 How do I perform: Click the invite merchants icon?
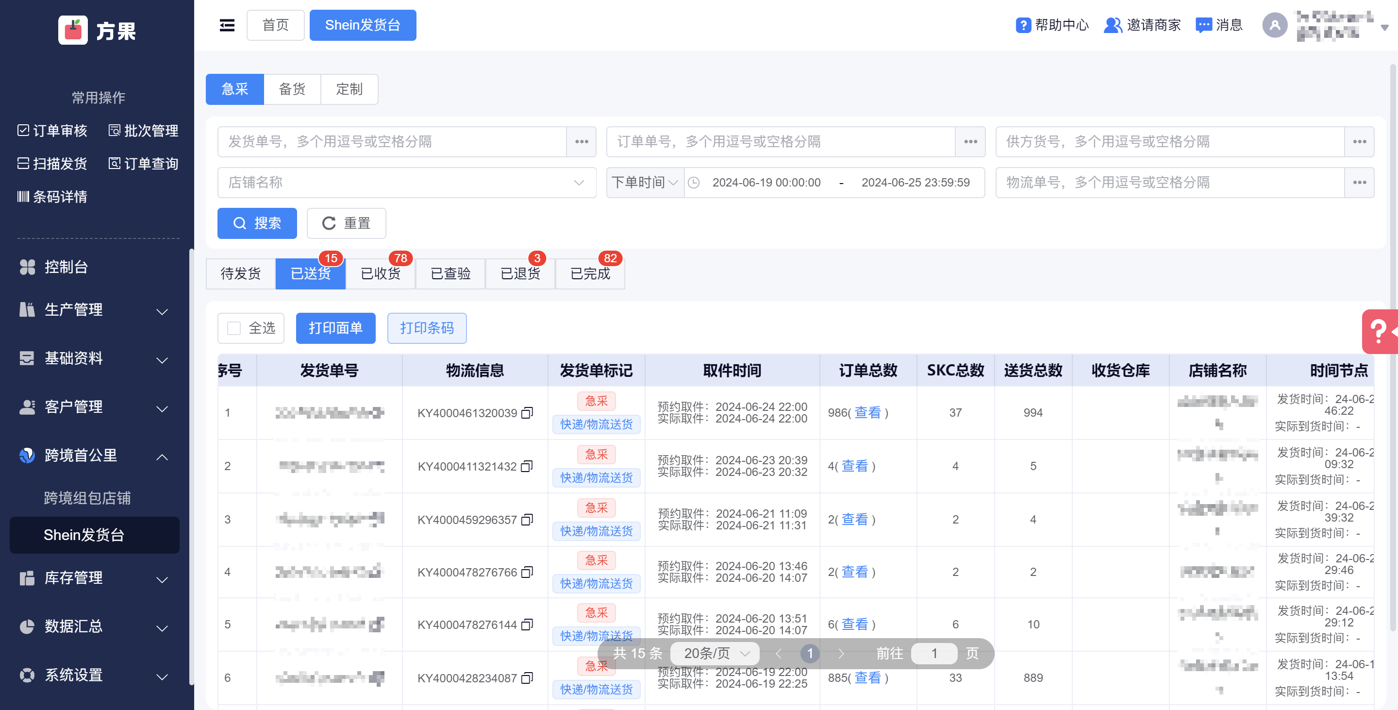point(1112,25)
